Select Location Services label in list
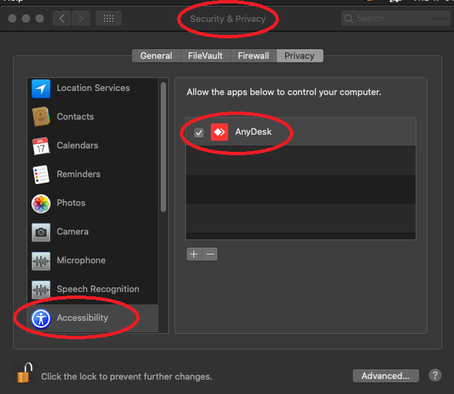454x394 pixels. click(93, 88)
